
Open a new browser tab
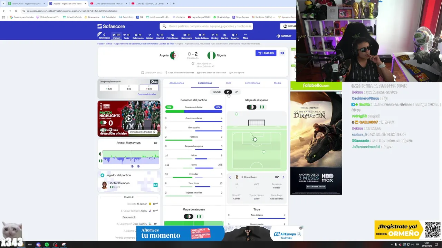pyautogui.click(x=173, y=3)
